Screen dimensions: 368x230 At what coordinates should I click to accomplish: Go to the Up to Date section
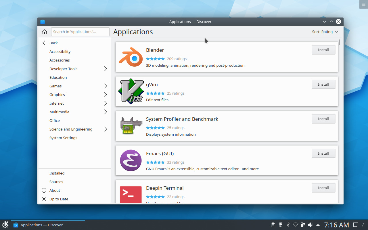pyautogui.click(x=59, y=199)
